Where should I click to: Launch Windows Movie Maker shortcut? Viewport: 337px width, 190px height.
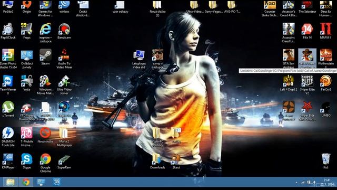45,85
